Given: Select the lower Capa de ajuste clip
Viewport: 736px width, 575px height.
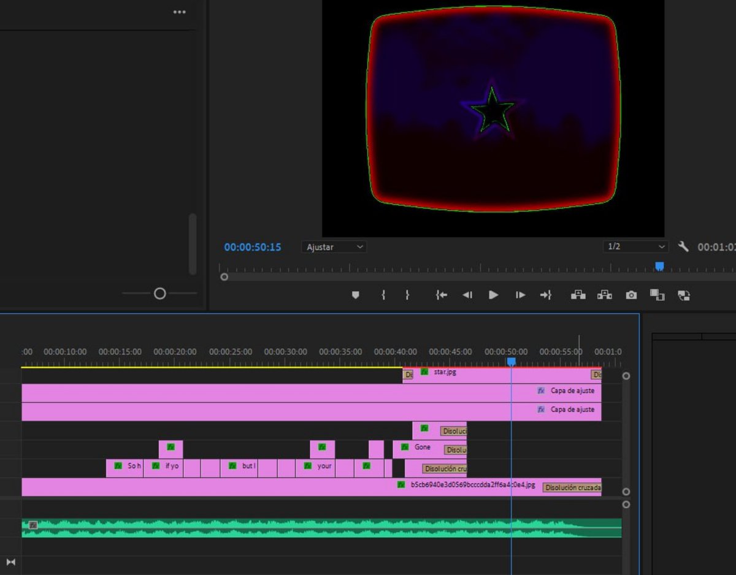Looking at the screenshot, I should pyautogui.click(x=312, y=412).
